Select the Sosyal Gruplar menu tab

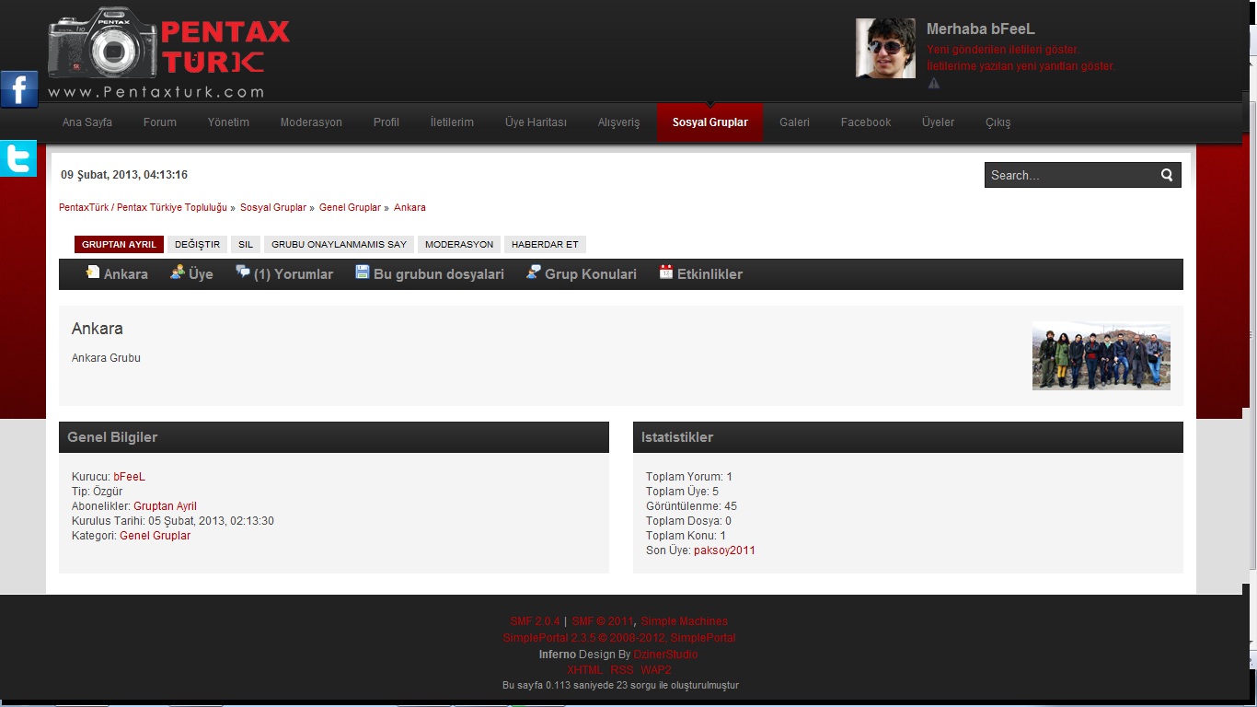click(x=710, y=122)
